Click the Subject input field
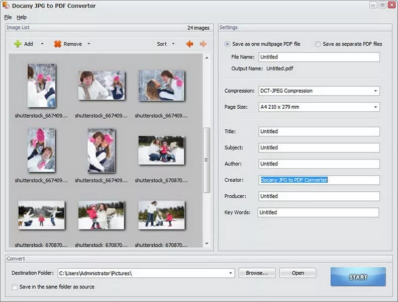Image resolution: width=398 pixels, height=302 pixels. click(x=319, y=147)
